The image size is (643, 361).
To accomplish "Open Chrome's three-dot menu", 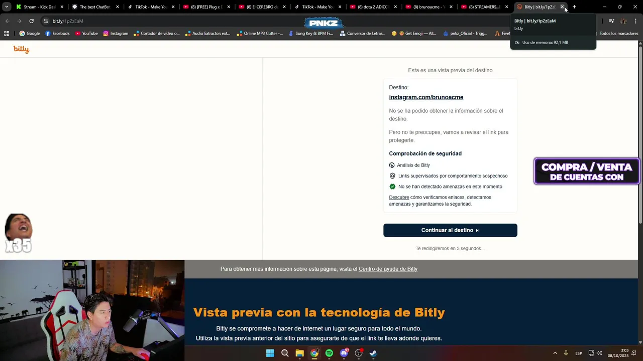I will (635, 21).
